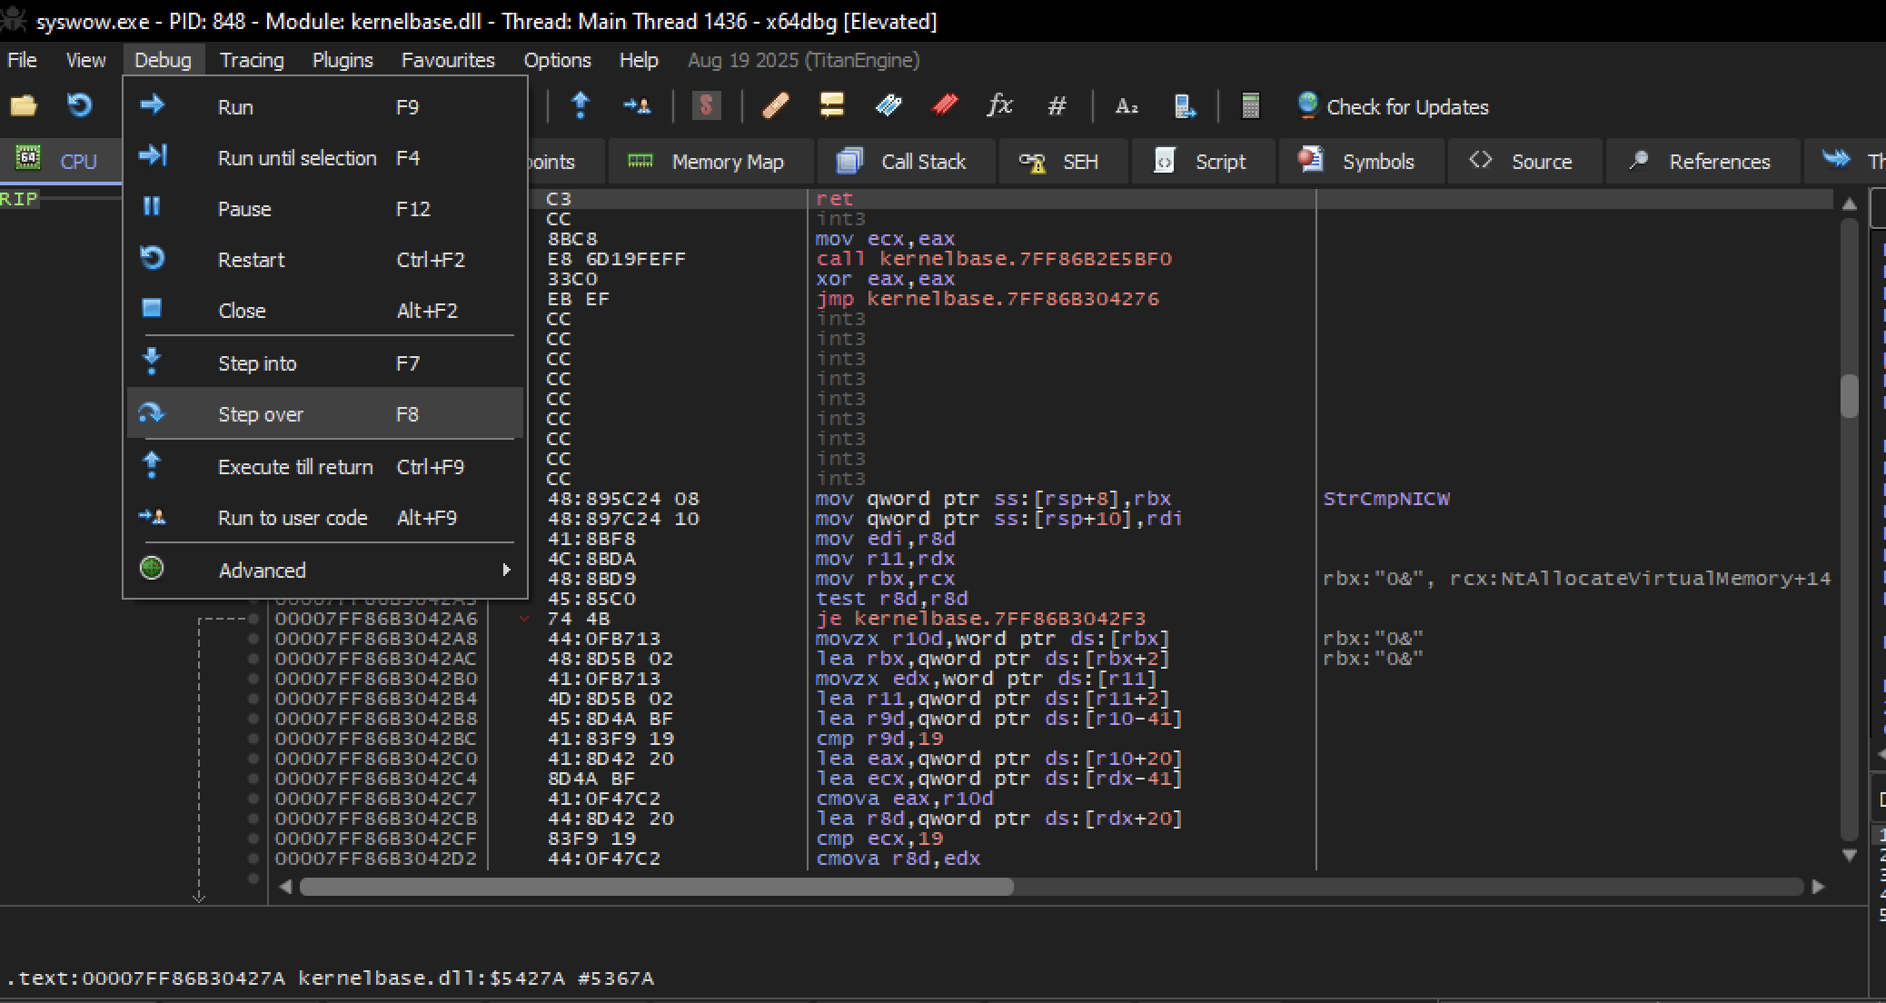Click Check for Updates in the toolbar
The image size is (1886, 1003).
tap(1393, 106)
